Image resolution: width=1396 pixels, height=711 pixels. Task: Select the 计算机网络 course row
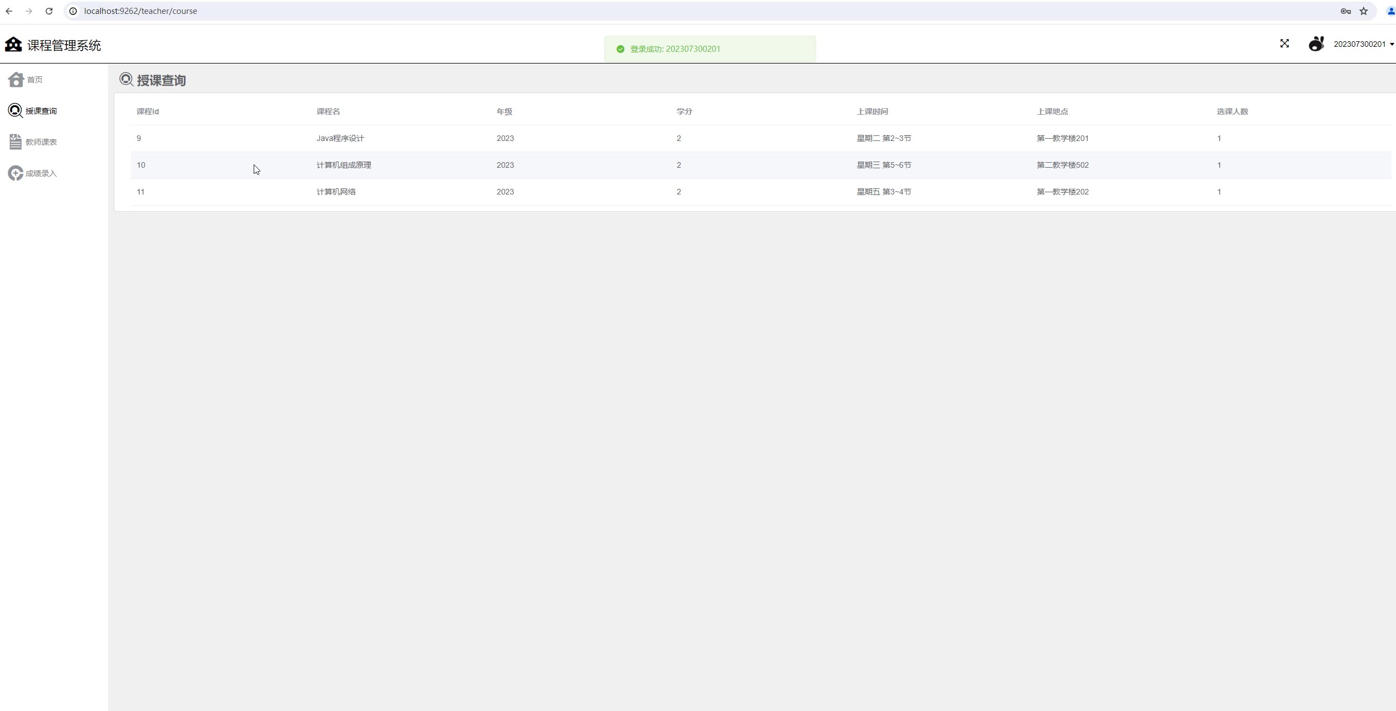click(336, 192)
